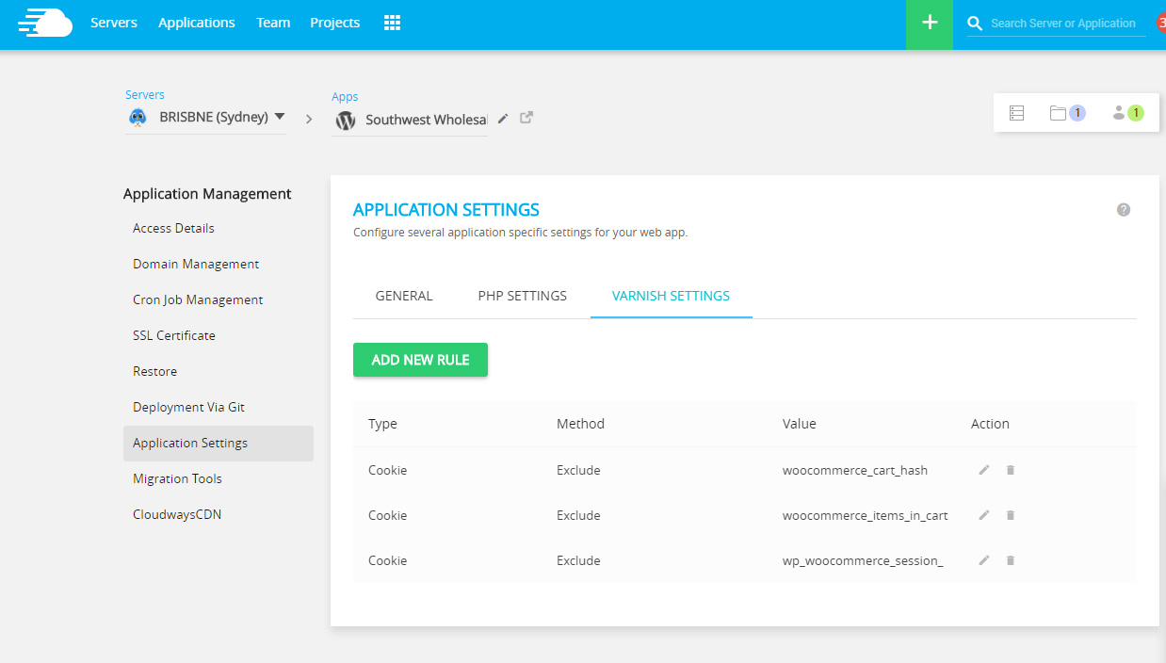
Task: Click Cookie in the woocommerce_items_in_cart row
Action: (x=387, y=515)
